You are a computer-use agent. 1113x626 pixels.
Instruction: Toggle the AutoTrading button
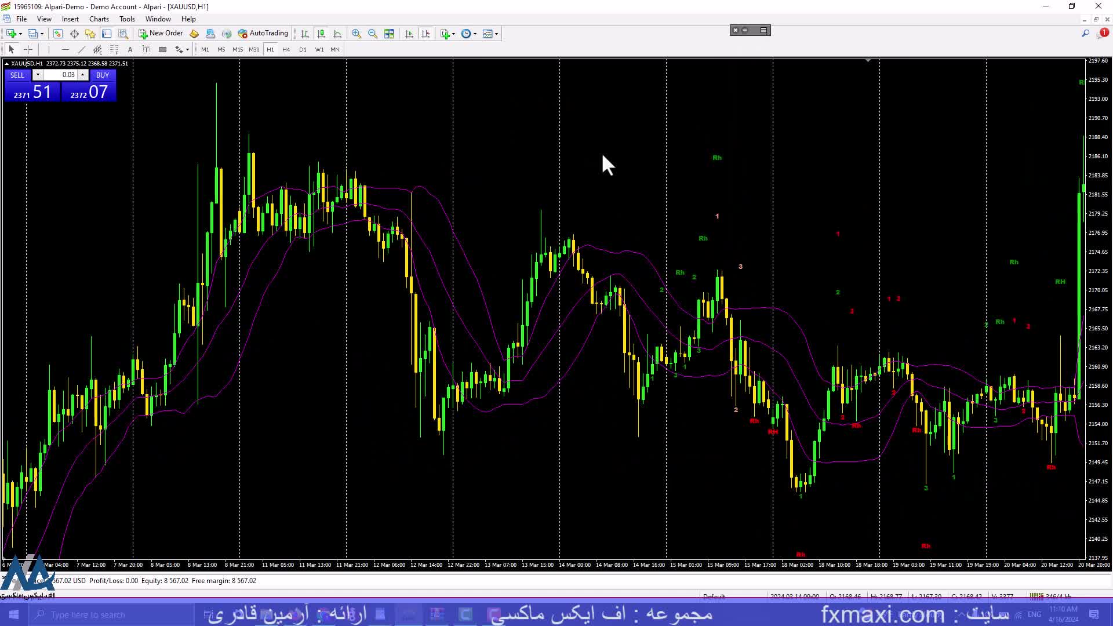[x=263, y=34]
